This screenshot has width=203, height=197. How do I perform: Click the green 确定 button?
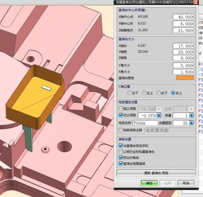[149, 183]
